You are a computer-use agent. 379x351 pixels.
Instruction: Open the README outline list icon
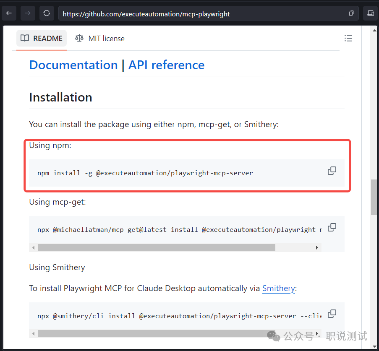click(x=348, y=38)
